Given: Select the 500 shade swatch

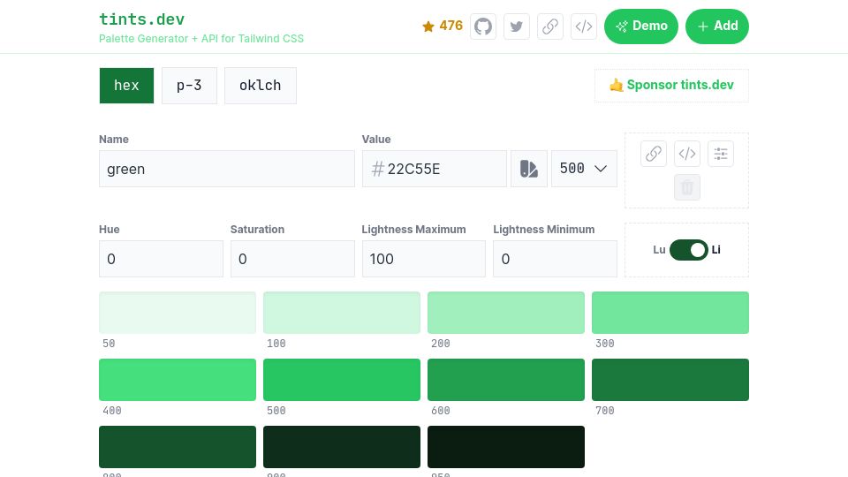Looking at the screenshot, I should 342,380.
